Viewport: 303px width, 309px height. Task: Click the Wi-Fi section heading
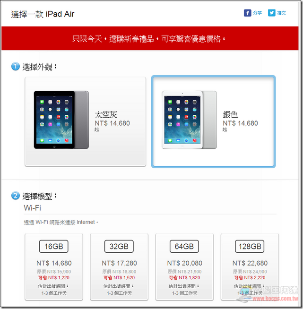pos(32,208)
